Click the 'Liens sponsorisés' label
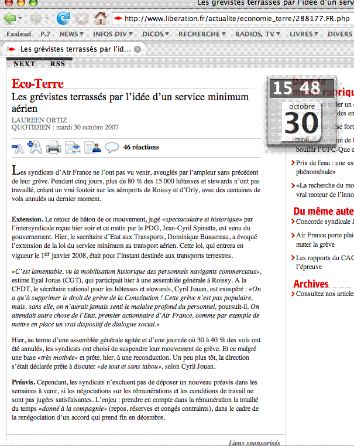This screenshot has height=446, width=354. [254, 442]
